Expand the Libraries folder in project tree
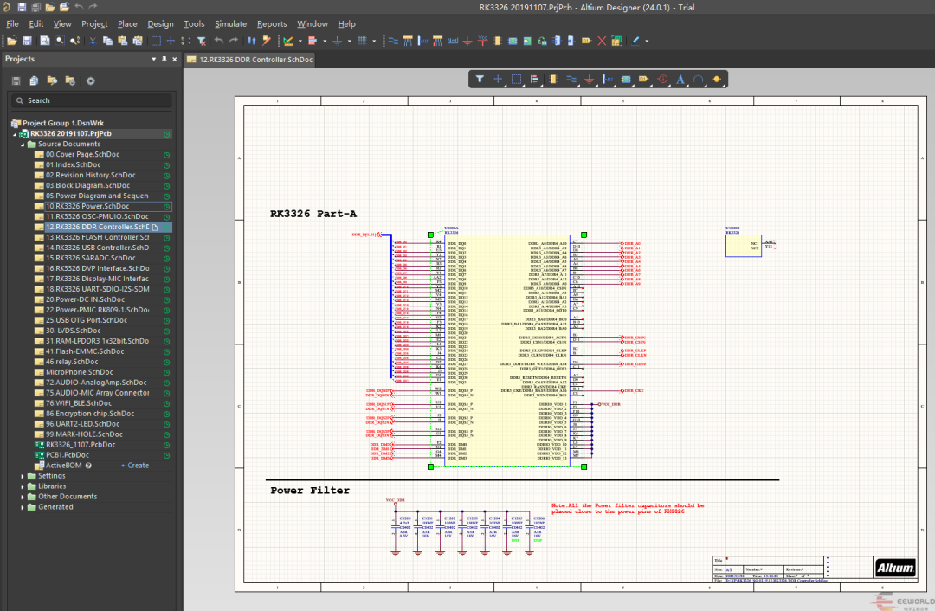Image resolution: width=935 pixels, height=611 pixels. pos(23,486)
